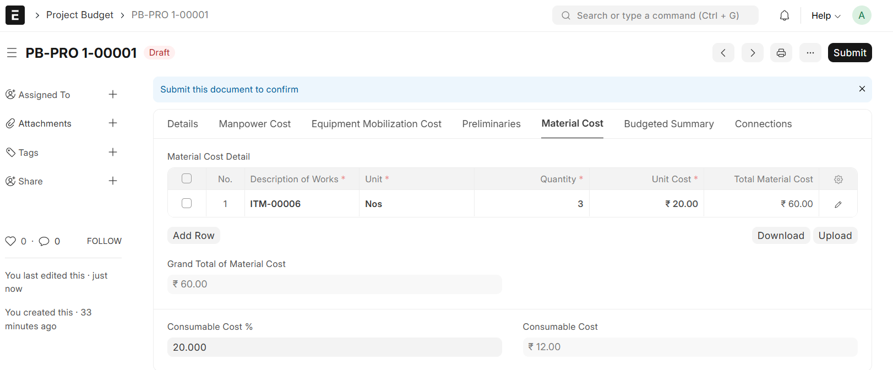Open the three-dots more actions menu

(x=810, y=53)
